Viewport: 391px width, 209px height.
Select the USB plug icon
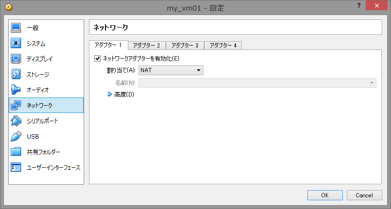(16, 136)
